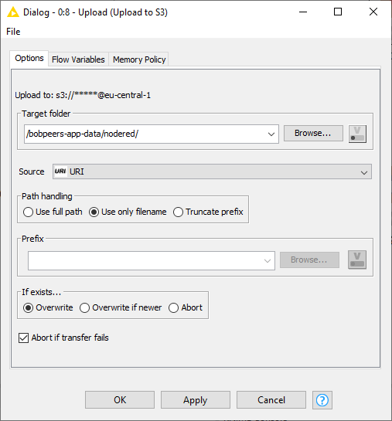392x421 pixels.
Task: Click the Apply button
Action: 196,400
